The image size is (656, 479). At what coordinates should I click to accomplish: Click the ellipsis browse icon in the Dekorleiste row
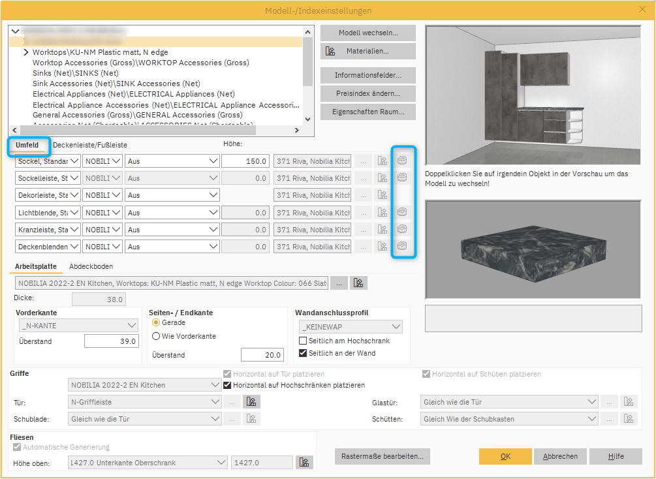[364, 194]
